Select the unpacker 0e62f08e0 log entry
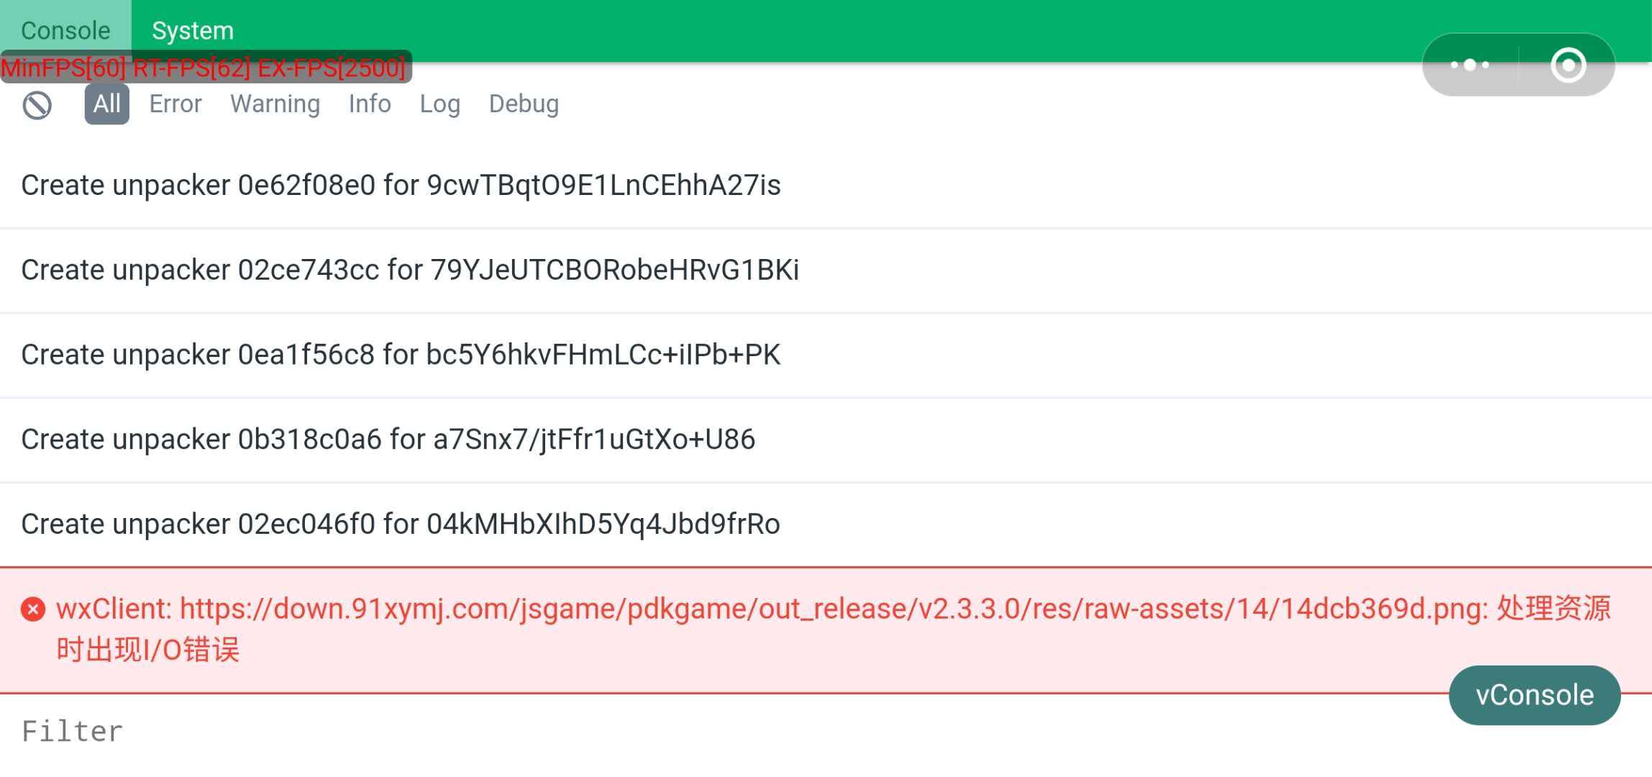Viewport: 1652px width, 777px height. (401, 186)
